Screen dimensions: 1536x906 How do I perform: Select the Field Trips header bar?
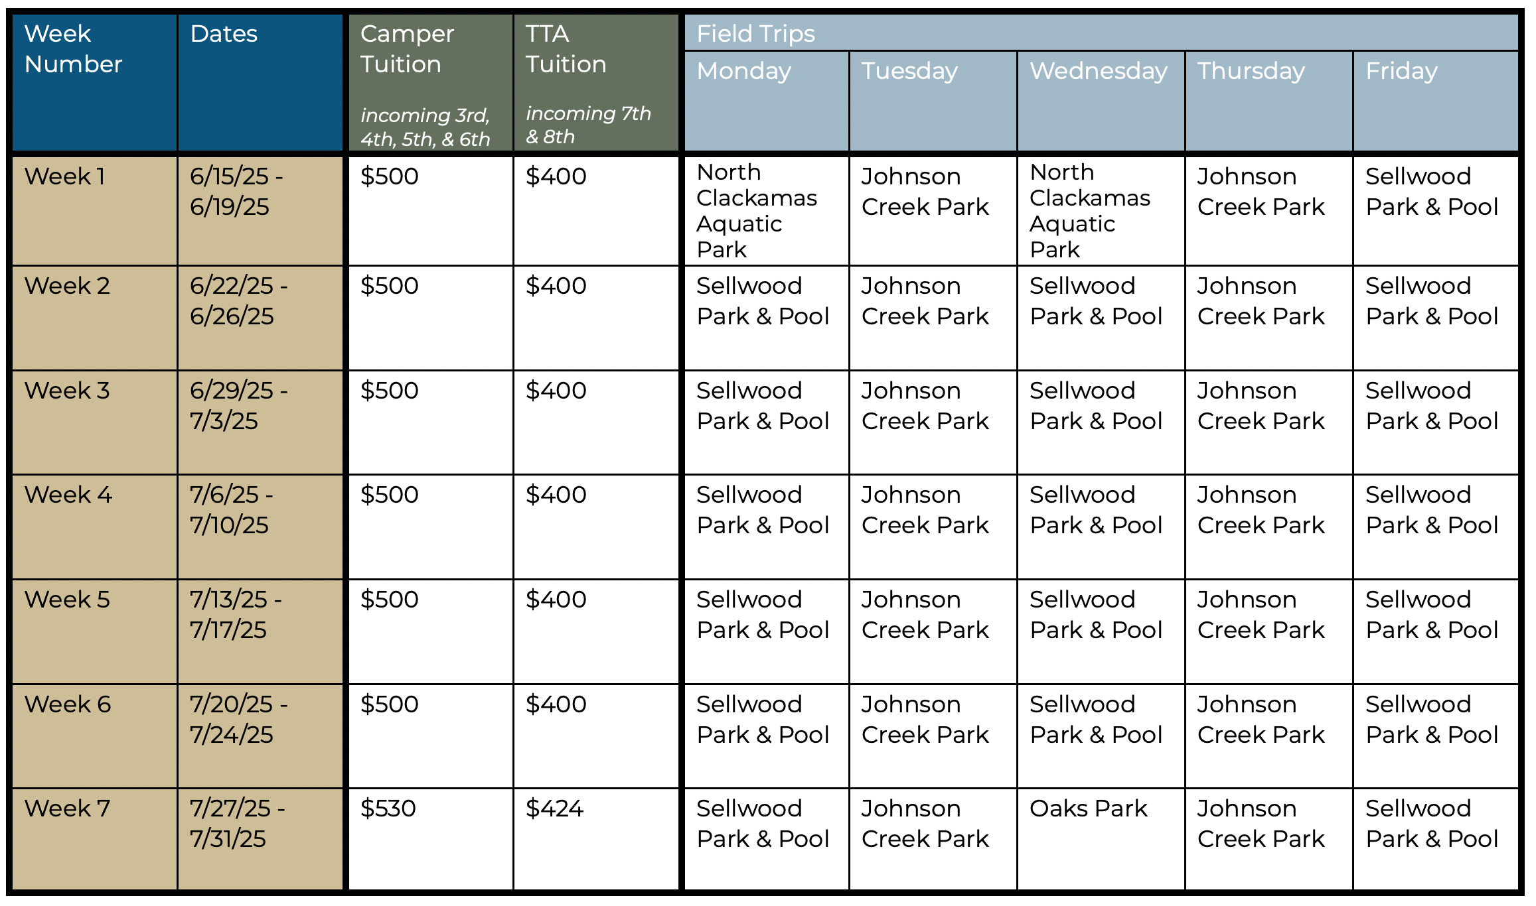[1101, 32]
